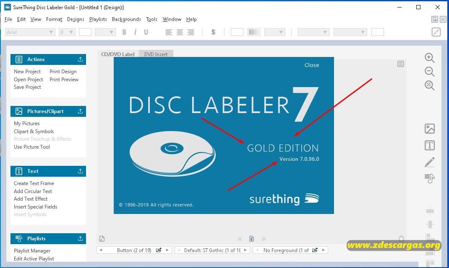Image resolution: width=449 pixels, height=268 pixels.
Task: Click the white fill color swatch
Action: point(237,32)
